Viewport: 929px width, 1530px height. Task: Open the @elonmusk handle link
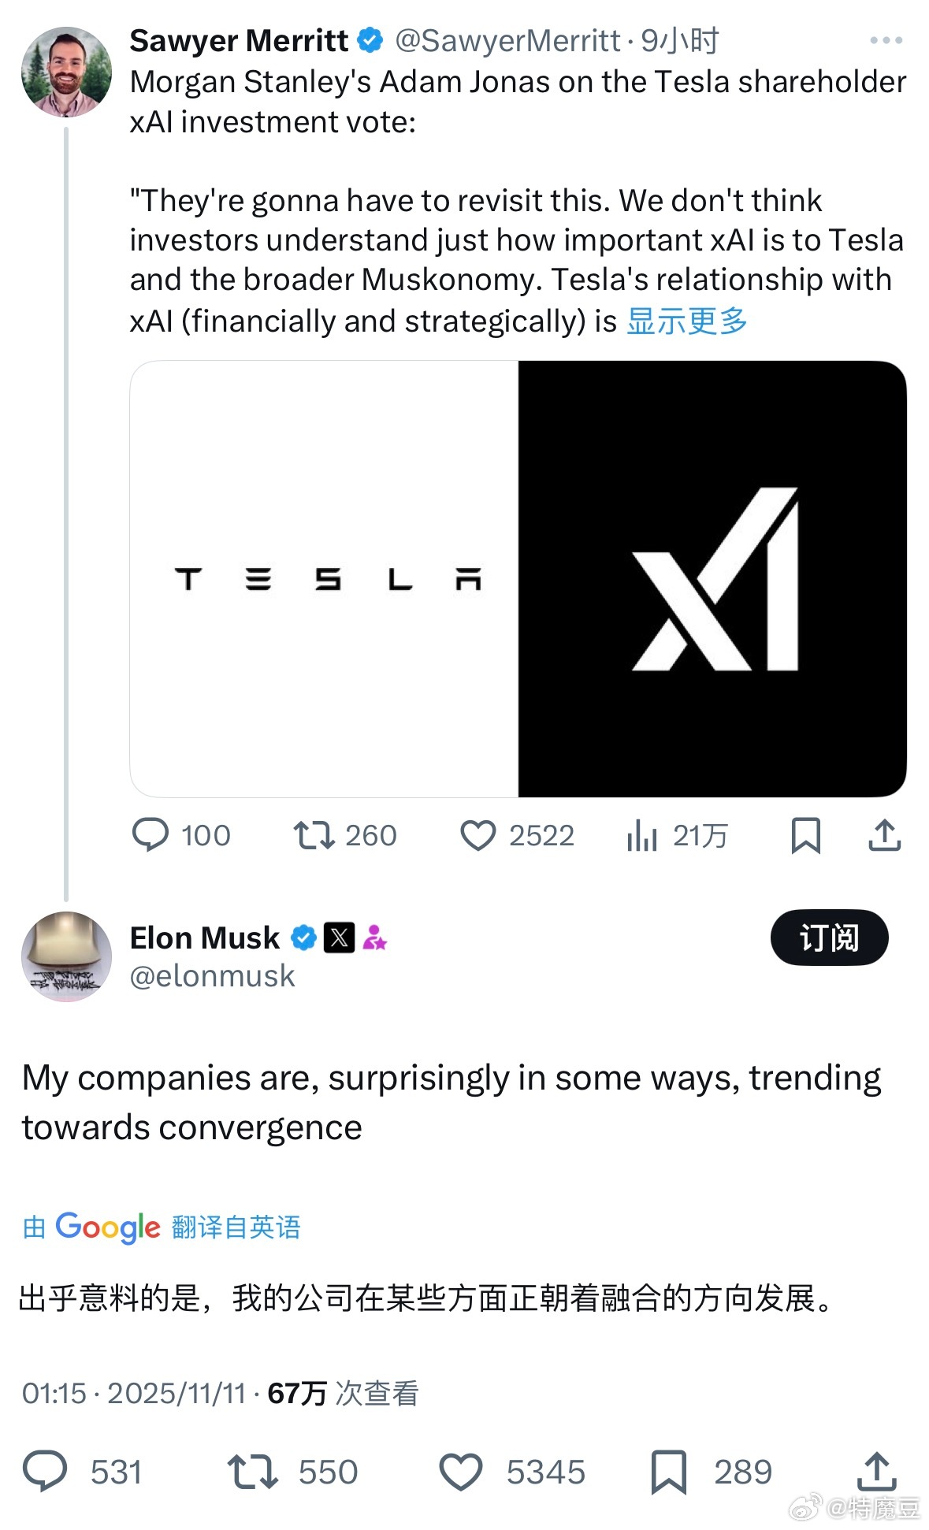point(212,976)
